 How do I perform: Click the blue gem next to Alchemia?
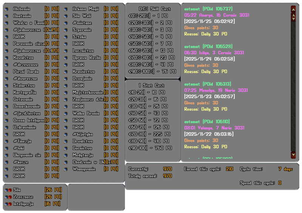click(6, 9)
